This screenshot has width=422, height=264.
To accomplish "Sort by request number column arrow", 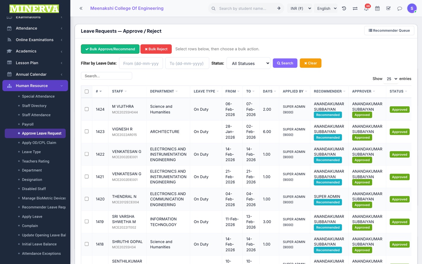I will tap(100, 91).
